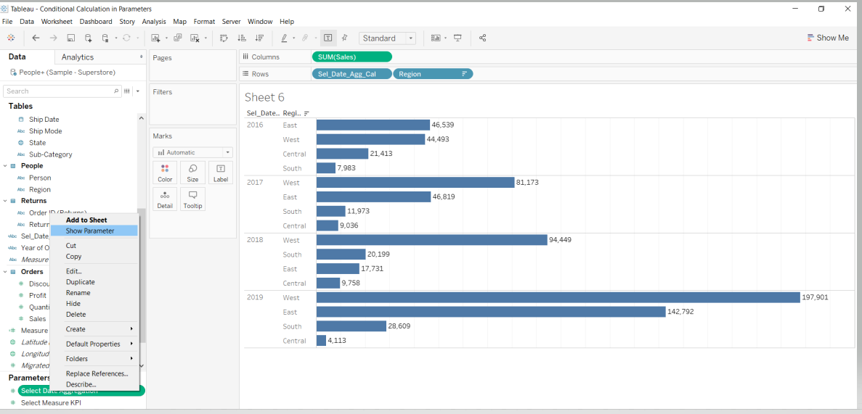The image size is (862, 414).
Task: Click the Show/Hide Cards icon
Action: (436, 38)
